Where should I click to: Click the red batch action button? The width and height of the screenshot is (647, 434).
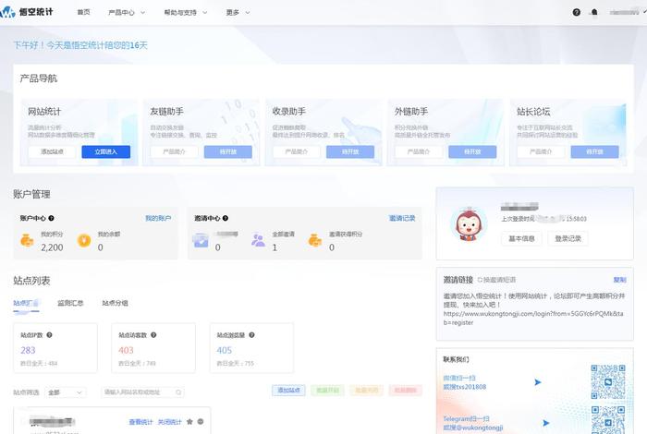tap(406, 391)
